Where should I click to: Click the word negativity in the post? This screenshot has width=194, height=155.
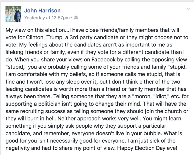point(18,148)
